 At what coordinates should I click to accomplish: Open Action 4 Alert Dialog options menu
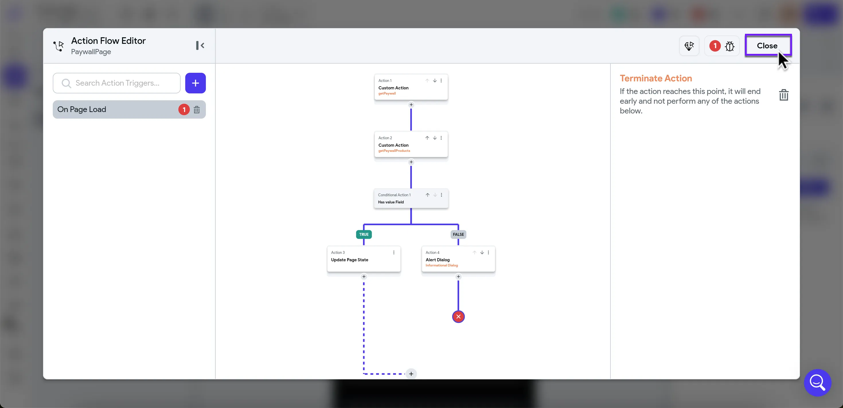click(488, 252)
